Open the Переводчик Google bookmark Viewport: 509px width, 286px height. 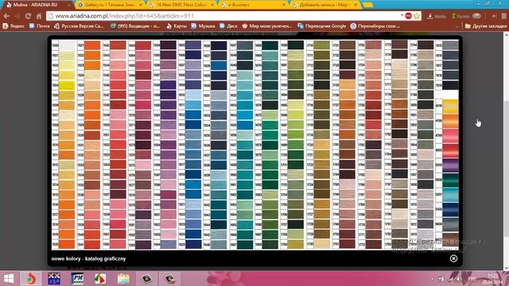point(321,26)
